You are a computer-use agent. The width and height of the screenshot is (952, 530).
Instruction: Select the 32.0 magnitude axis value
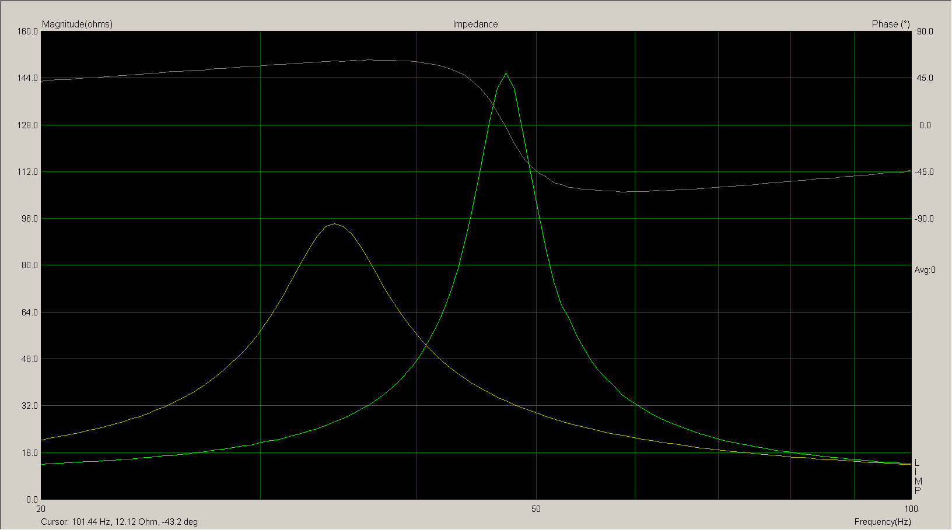[x=30, y=406]
